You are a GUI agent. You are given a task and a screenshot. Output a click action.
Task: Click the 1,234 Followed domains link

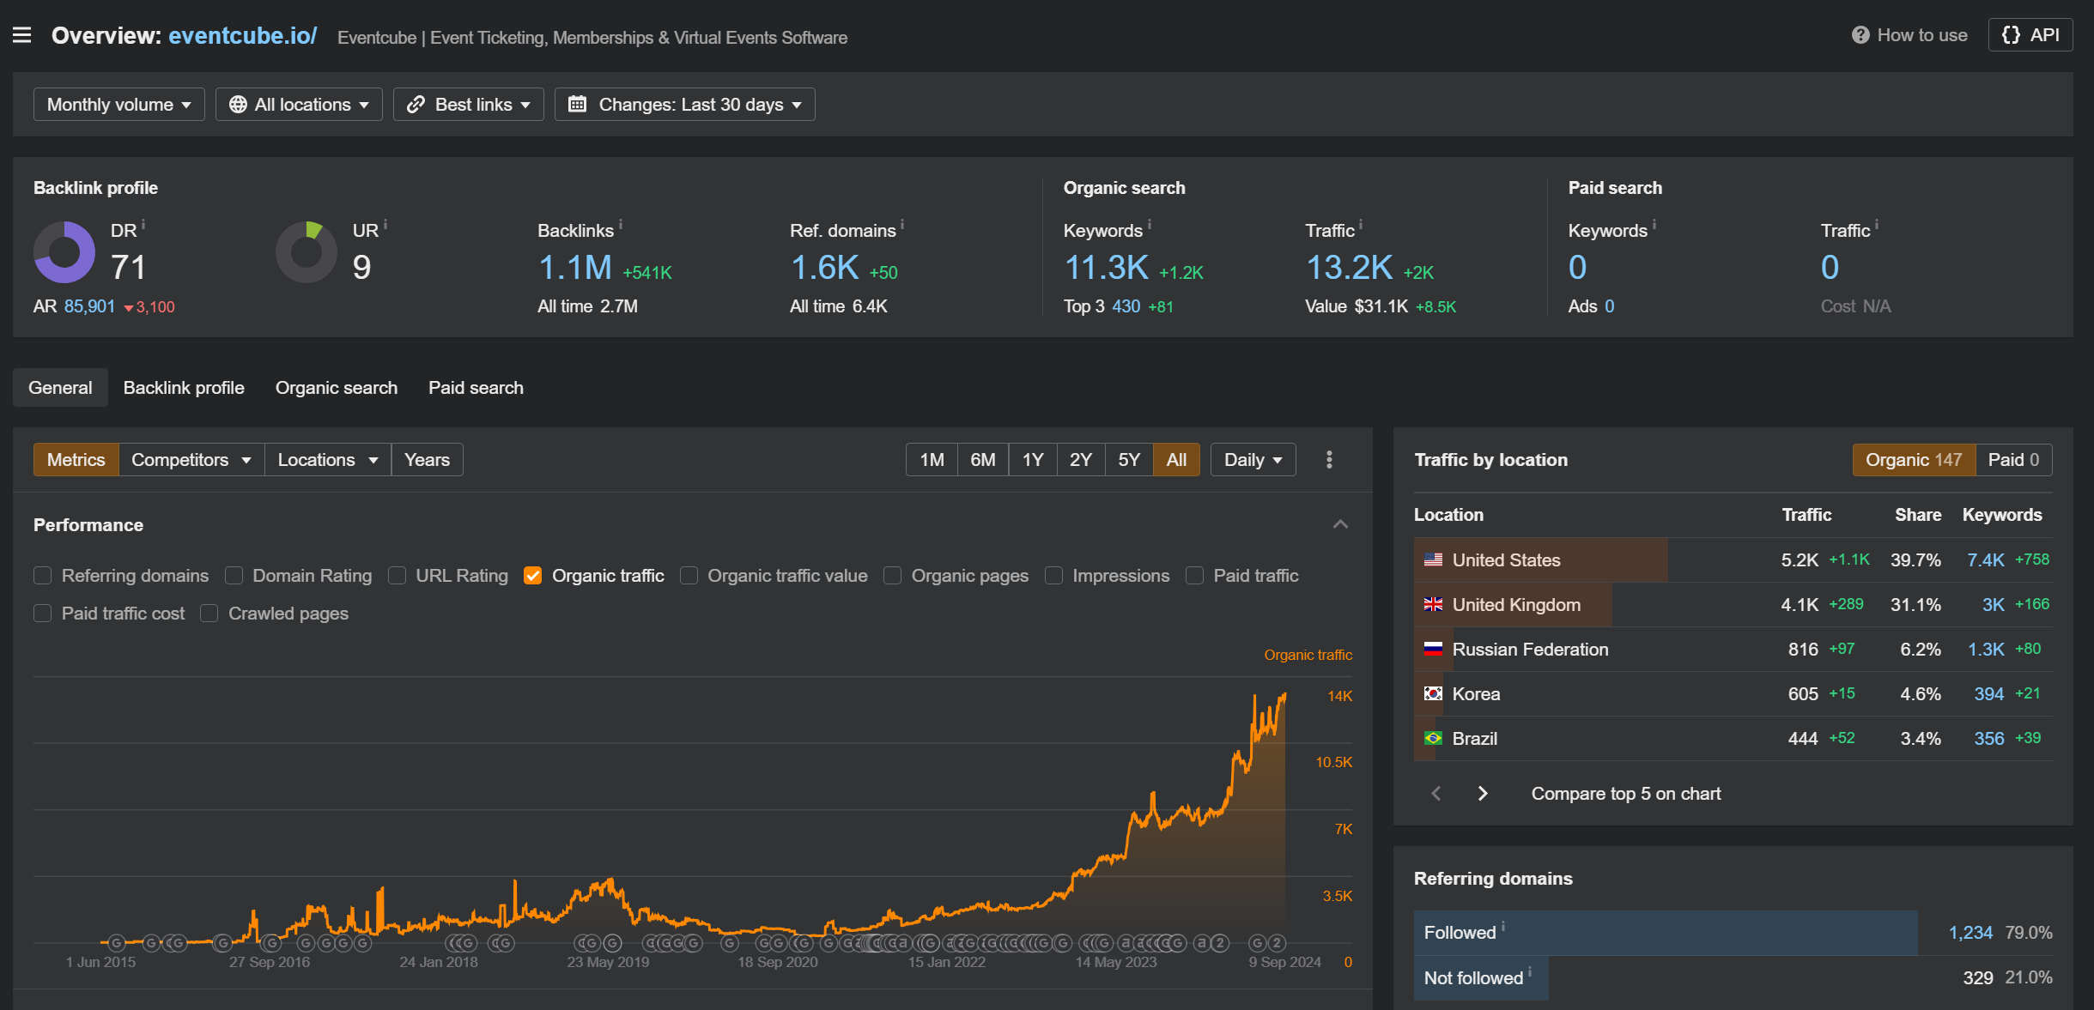[1970, 933]
